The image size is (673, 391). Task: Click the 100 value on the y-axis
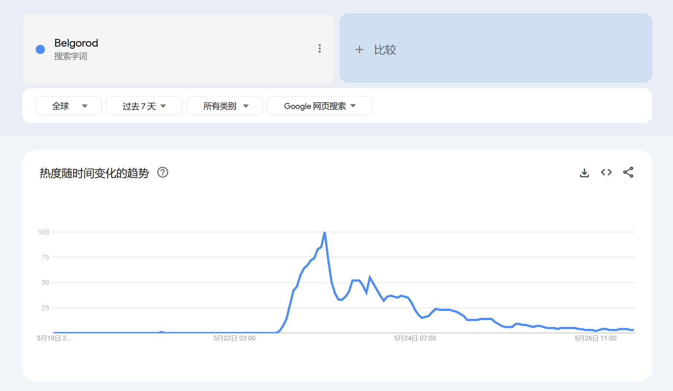(x=43, y=232)
